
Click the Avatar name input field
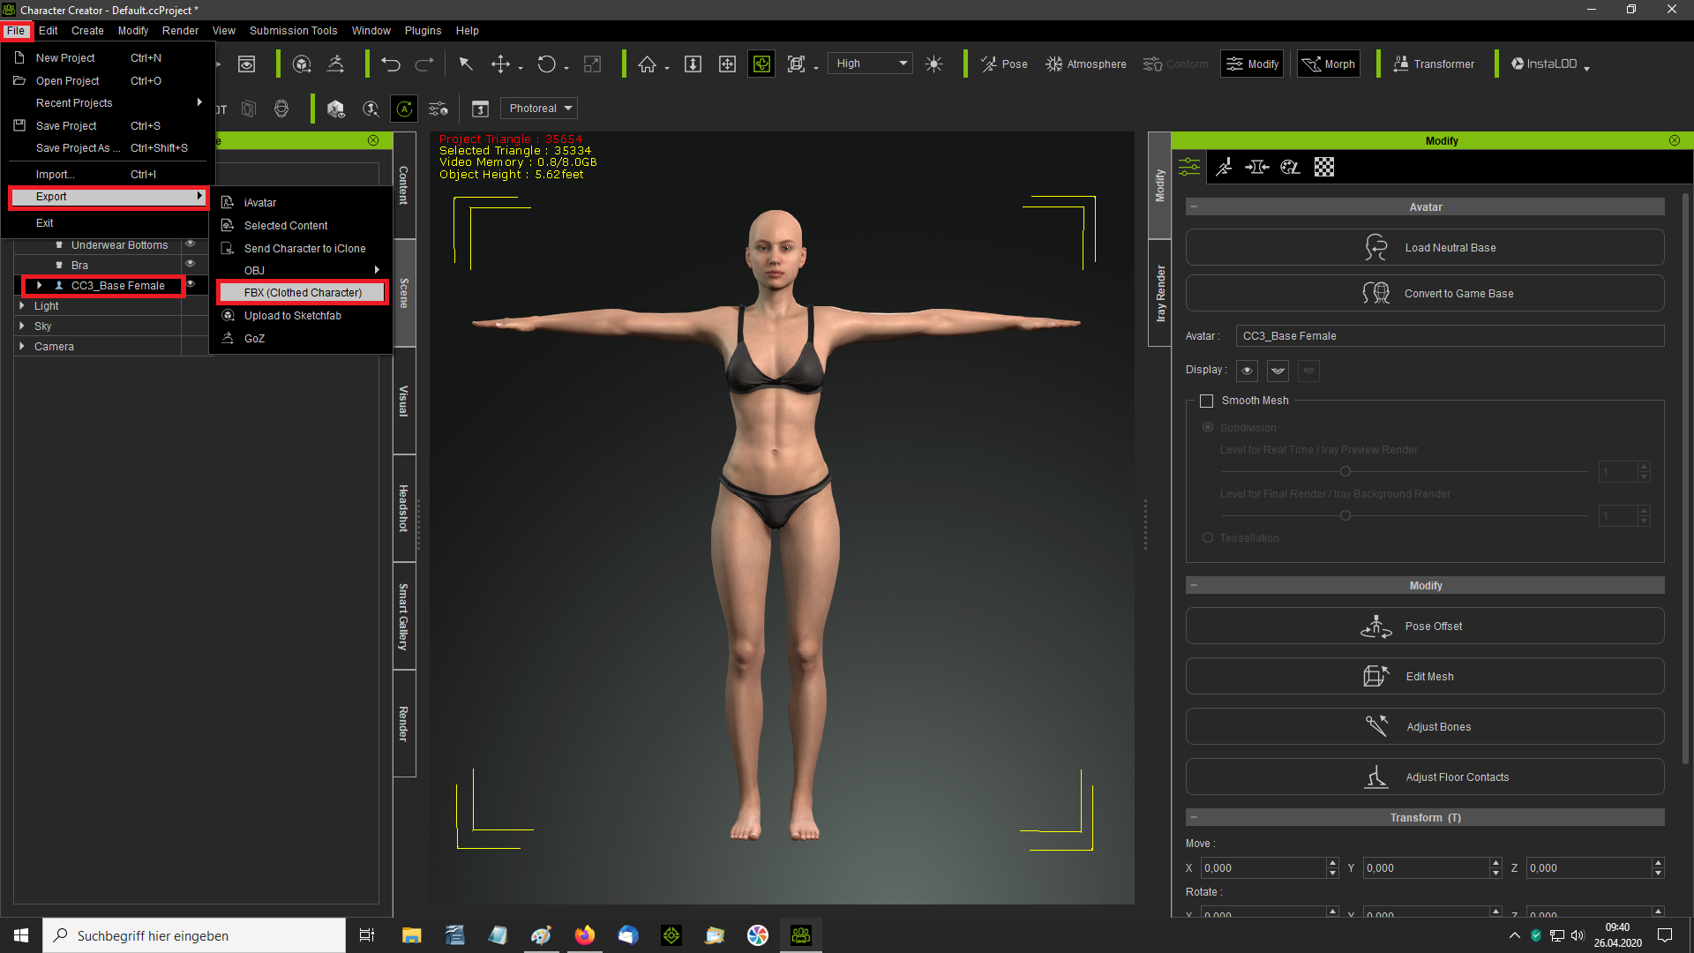pos(1450,336)
